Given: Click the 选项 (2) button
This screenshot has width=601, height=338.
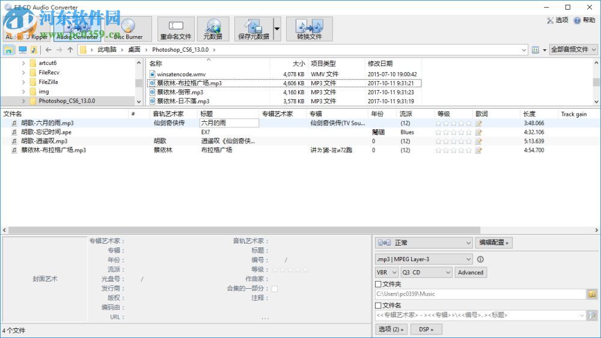Looking at the screenshot, I should [391, 329].
